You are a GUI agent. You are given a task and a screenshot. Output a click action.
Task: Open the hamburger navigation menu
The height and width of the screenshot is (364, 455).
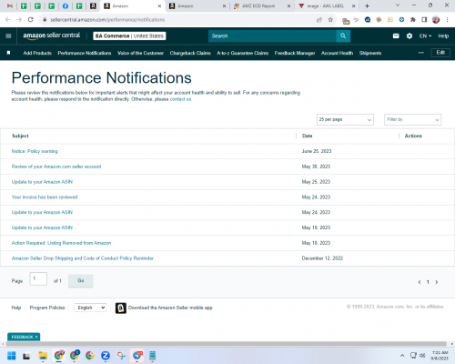8,35
